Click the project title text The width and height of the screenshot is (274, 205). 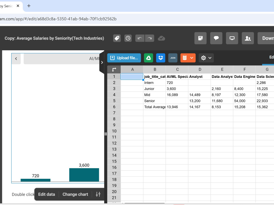tap(54, 38)
